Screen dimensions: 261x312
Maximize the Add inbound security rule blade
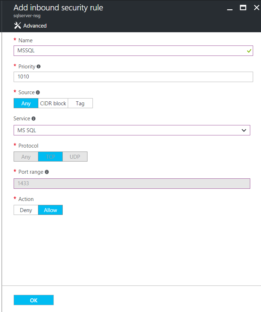pyautogui.click(x=243, y=8)
